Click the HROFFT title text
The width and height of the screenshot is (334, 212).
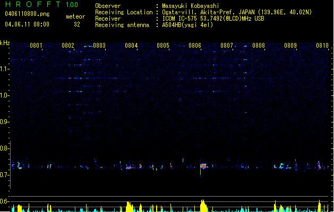click(33, 4)
